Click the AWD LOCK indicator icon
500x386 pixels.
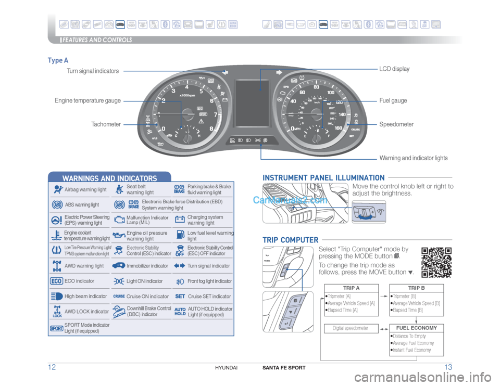pos(57,312)
